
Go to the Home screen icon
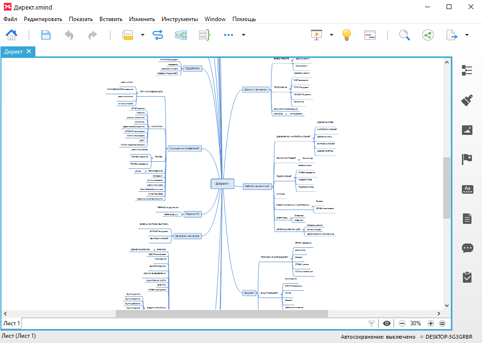pos(11,35)
